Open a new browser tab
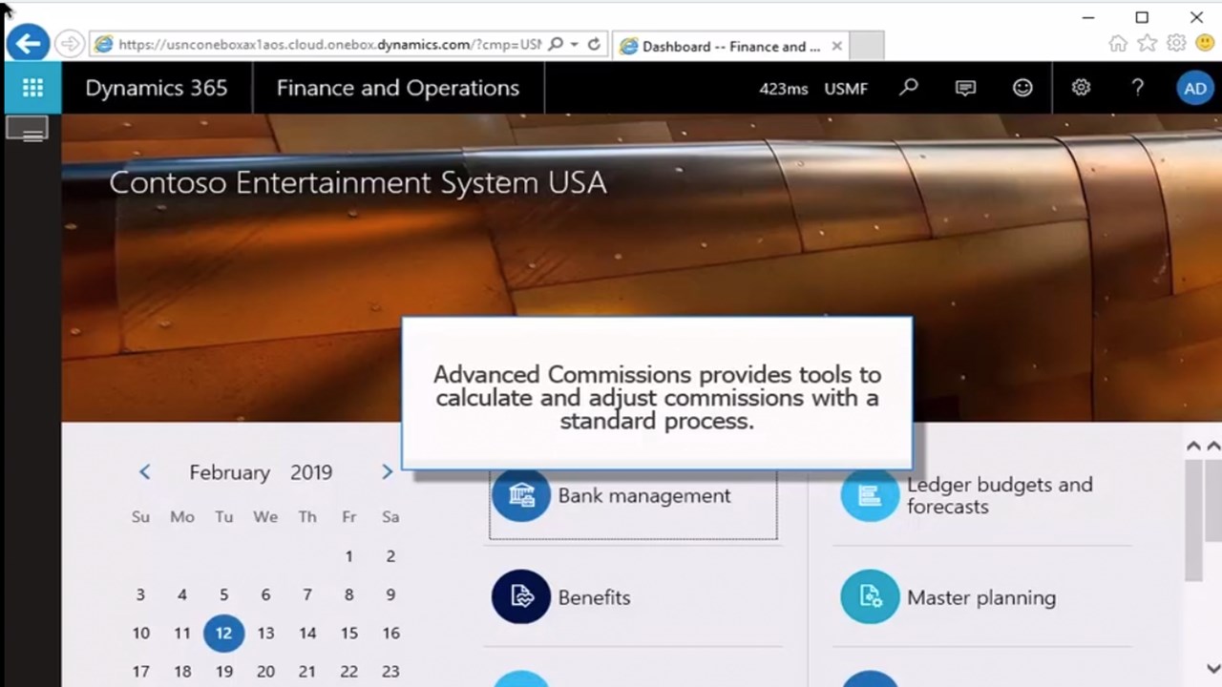 pyautogui.click(x=866, y=46)
